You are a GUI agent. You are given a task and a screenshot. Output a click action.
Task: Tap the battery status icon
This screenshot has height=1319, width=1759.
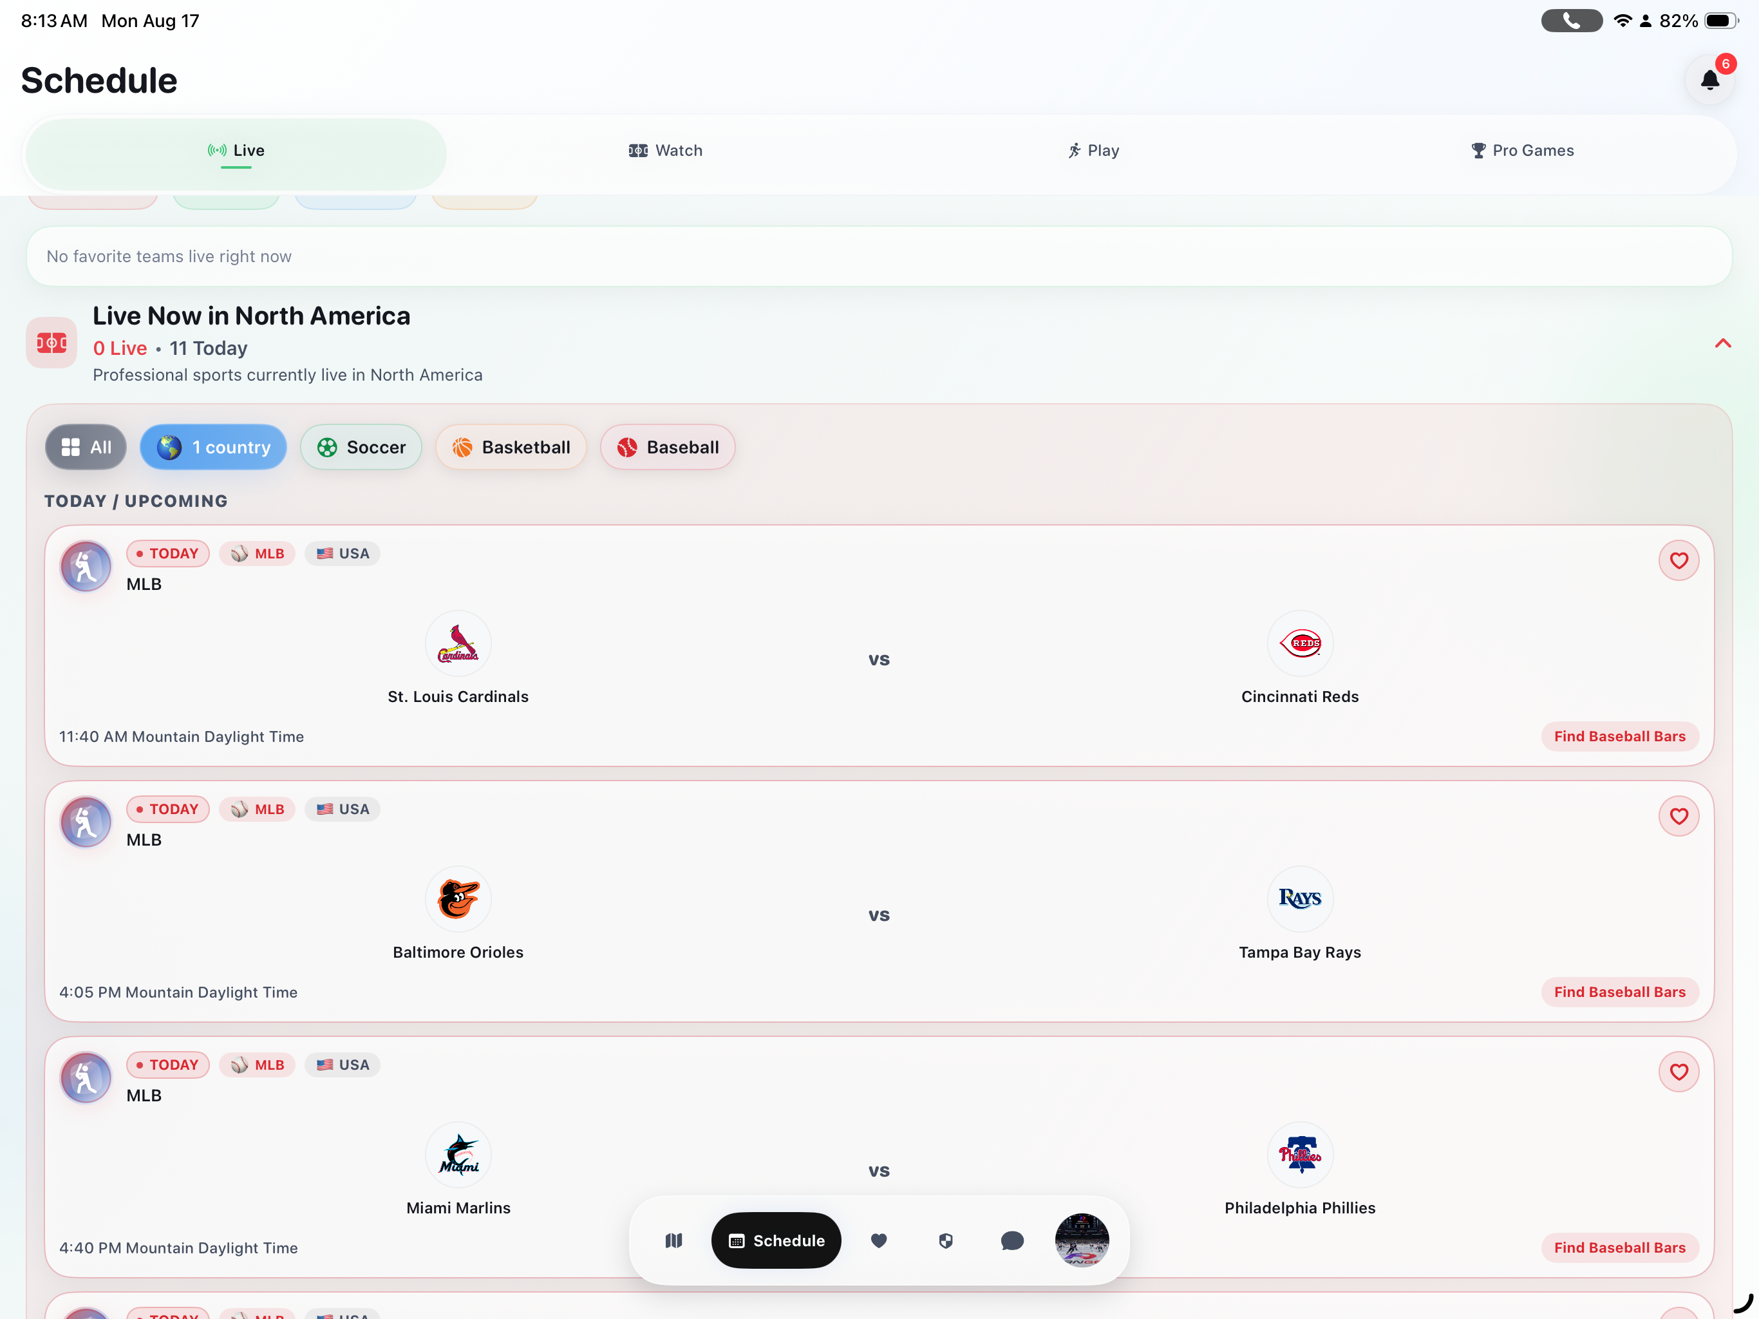pos(1722,21)
